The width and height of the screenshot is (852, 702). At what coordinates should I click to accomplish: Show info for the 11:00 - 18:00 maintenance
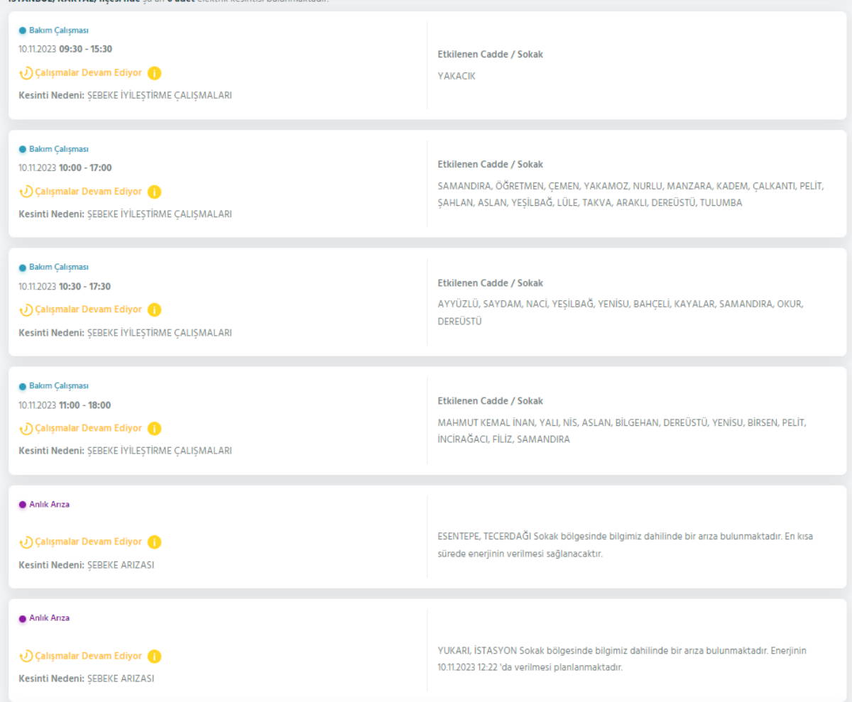(x=155, y=428)
